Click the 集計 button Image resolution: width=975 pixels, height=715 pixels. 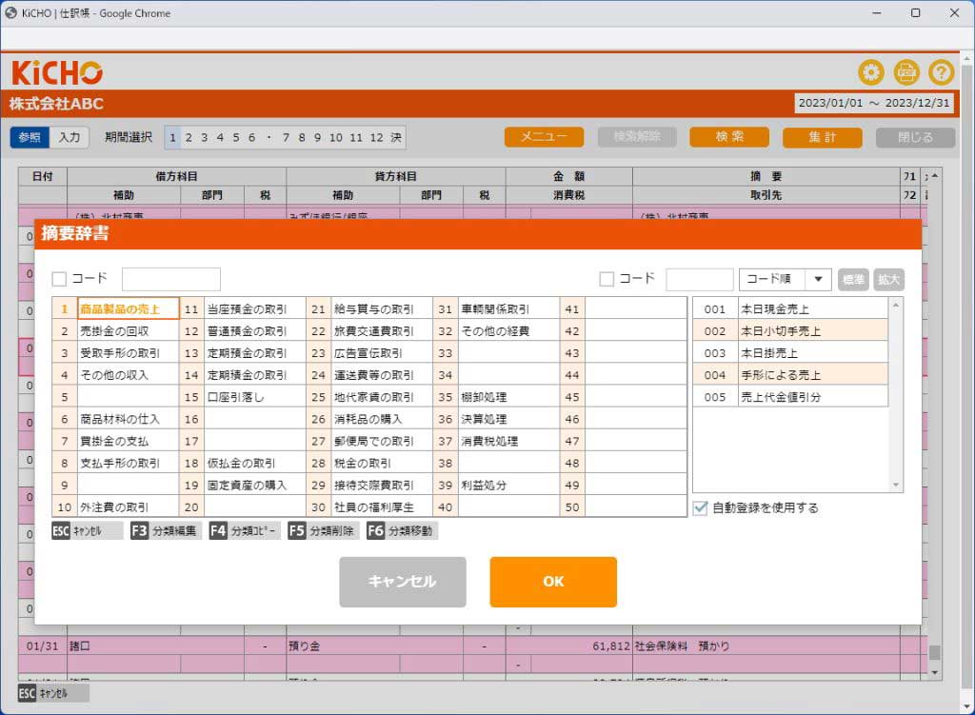coord(822,137)
